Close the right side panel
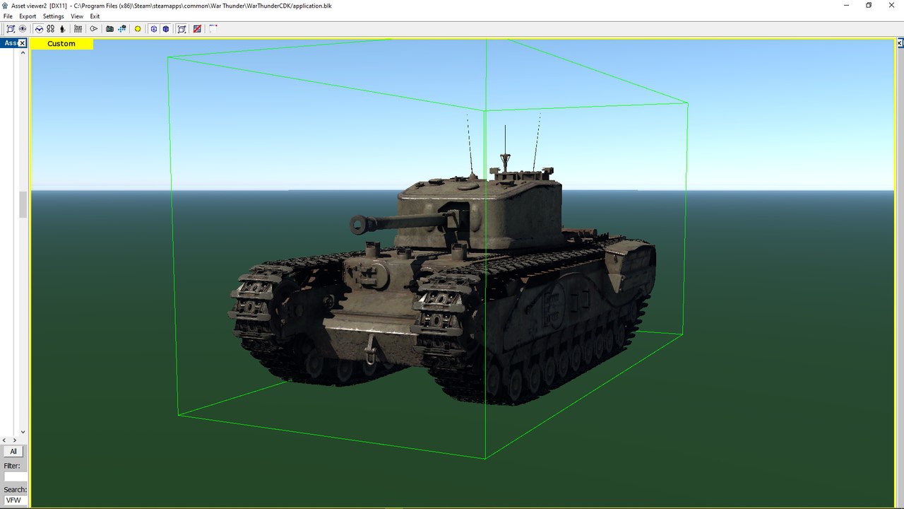Viewport: 904px width, 509px height. [x=900, y=43]
